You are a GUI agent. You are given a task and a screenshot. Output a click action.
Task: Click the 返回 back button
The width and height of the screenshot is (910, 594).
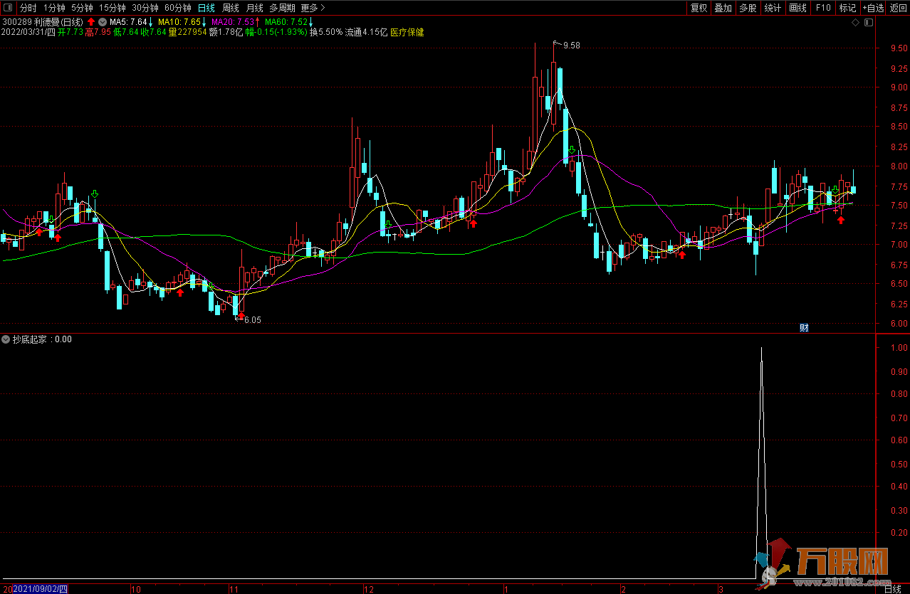(x=898, y=8)
